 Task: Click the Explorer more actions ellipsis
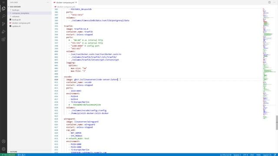coord(48,3)
